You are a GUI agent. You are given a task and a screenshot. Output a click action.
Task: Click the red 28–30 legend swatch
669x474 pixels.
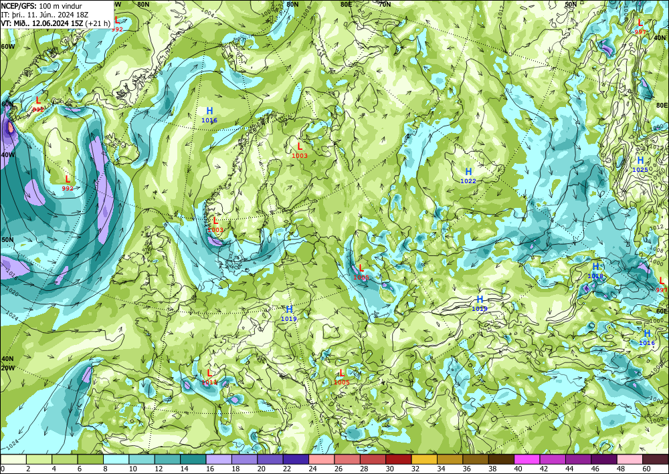coord(373,459)
